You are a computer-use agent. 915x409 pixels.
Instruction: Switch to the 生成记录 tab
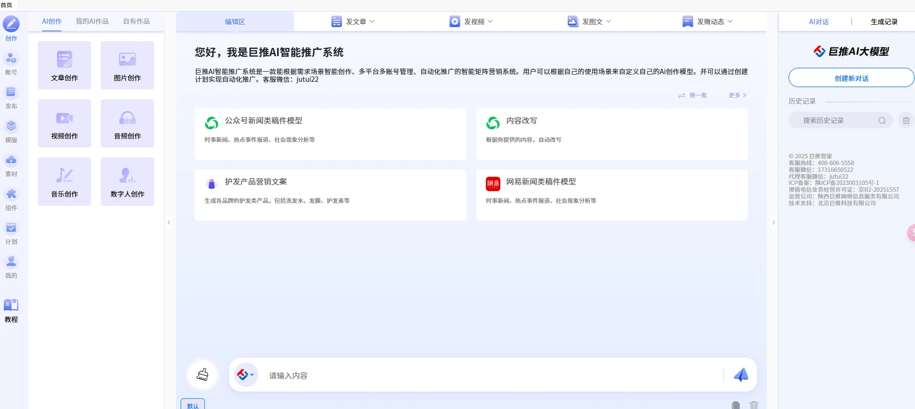(884, 22)
